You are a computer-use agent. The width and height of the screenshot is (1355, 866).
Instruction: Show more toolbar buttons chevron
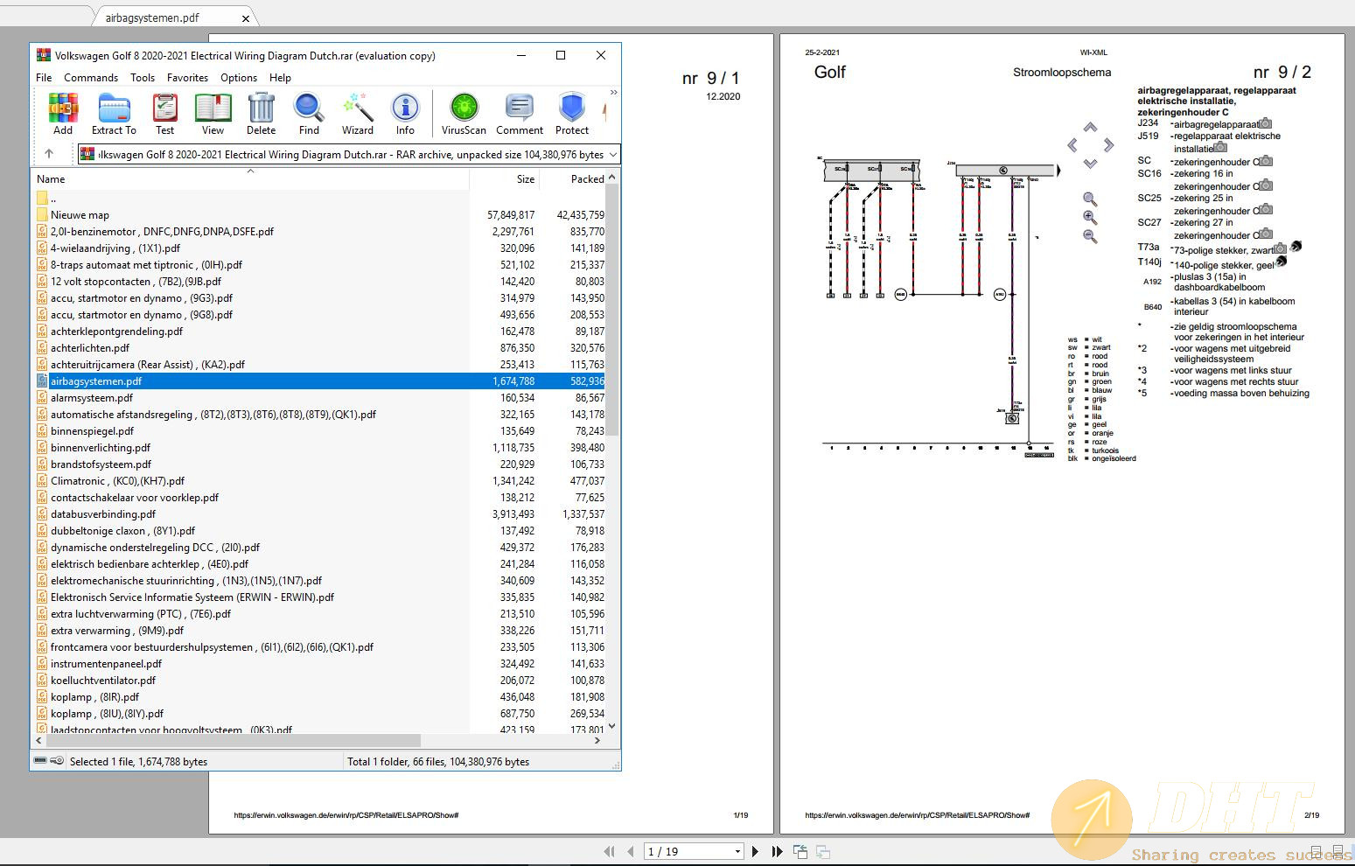click(x=614, y=92)
